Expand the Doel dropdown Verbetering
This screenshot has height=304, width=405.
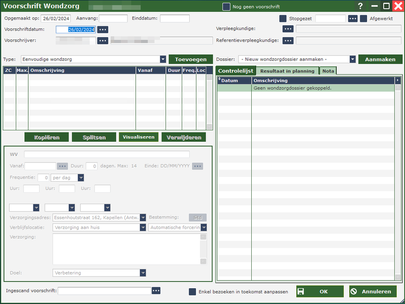click(143, 273)
